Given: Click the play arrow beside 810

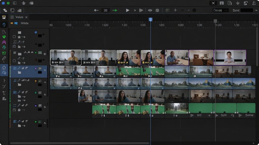Looking at the screenshot, I should tap(192, 115).
